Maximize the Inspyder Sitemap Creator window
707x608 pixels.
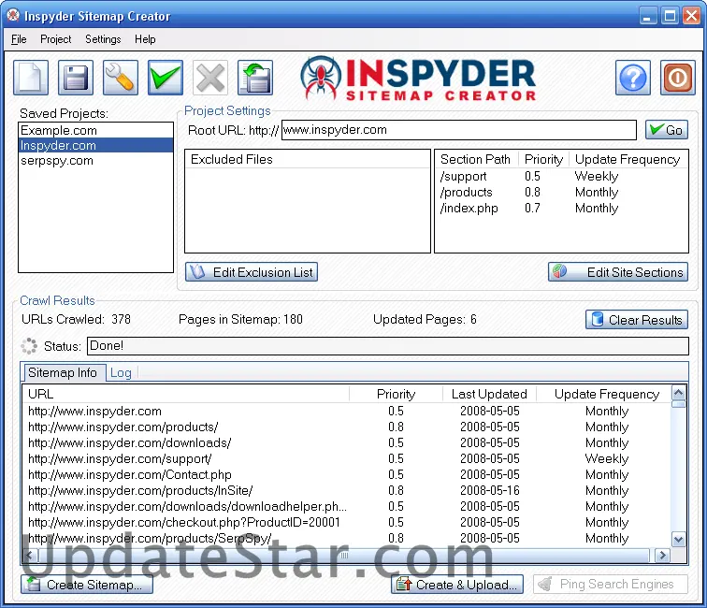tap(670, 16)
